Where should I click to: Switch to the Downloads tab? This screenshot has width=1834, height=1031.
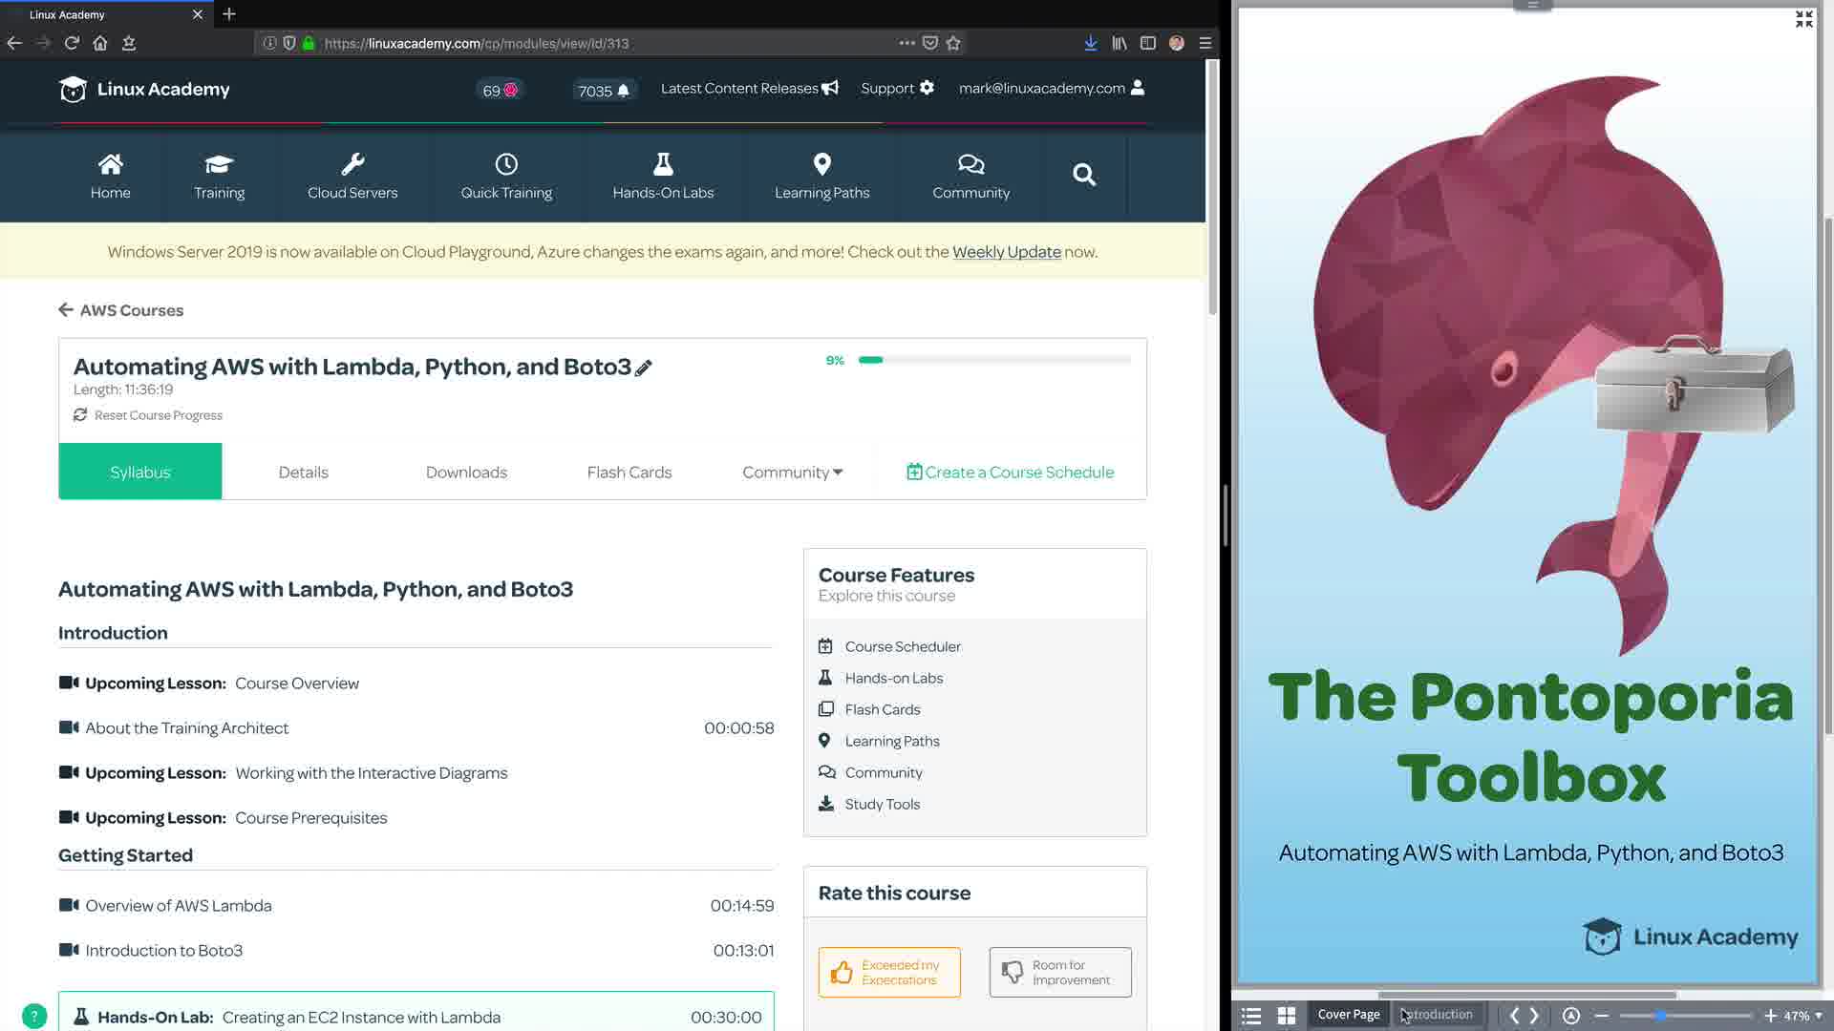pyautogui.click(x=466, y=472)
